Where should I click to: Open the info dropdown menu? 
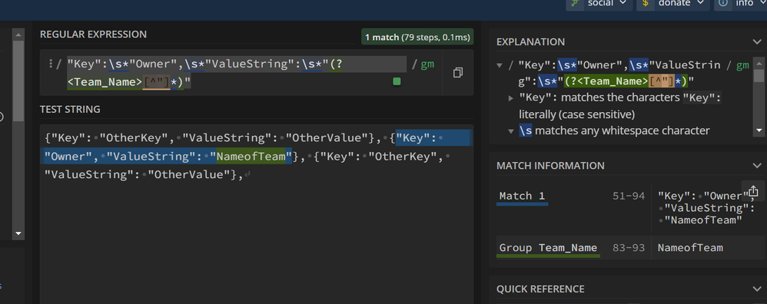coord(741,3)
